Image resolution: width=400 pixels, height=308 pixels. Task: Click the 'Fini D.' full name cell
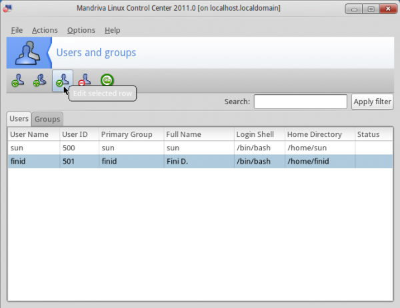pyautogui.click(x=199, y=161)
